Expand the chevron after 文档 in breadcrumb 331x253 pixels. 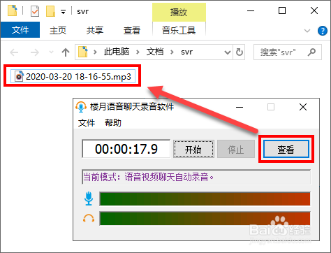click(x=172, y=52)
